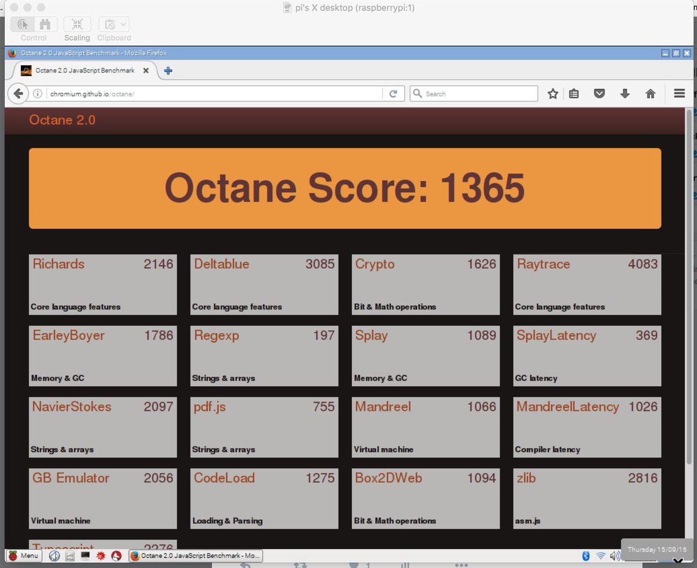Launch Mathematica red spiky taskbar icon
Screen dimensions: 697x568
click(x=100, y=556)
